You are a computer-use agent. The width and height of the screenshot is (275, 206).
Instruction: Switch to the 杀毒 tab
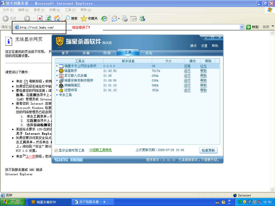[x=86, y=53]
